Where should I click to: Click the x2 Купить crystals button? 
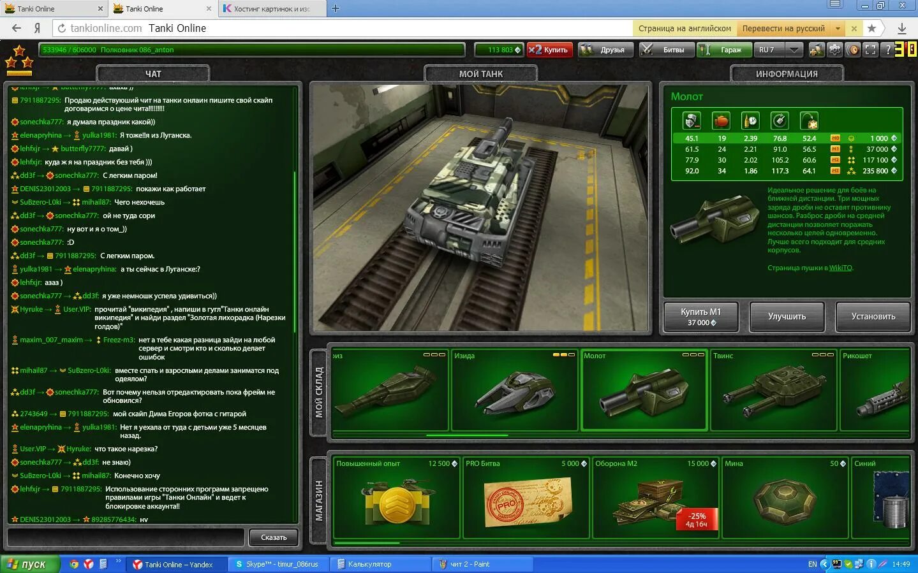tap(549, 50)
